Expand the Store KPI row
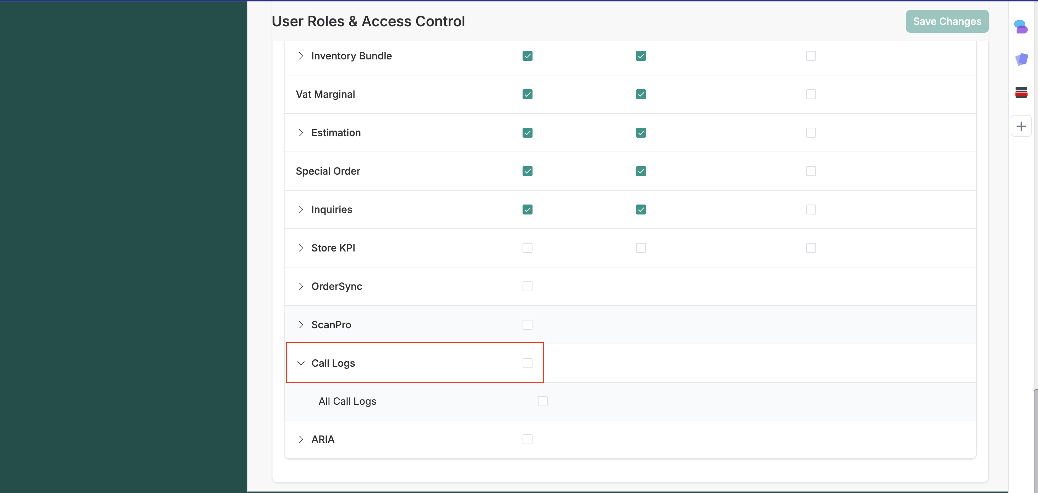The width and height of the screenshot is (1038, 493). (x=301, y=248)
